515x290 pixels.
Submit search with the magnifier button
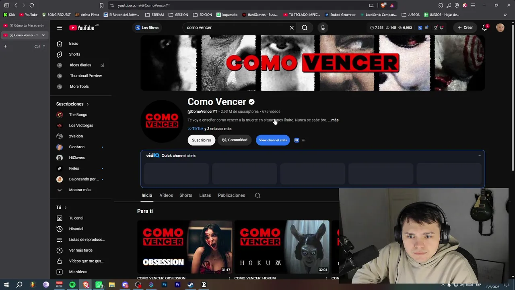pyautogui.click(x=305, y=28)
